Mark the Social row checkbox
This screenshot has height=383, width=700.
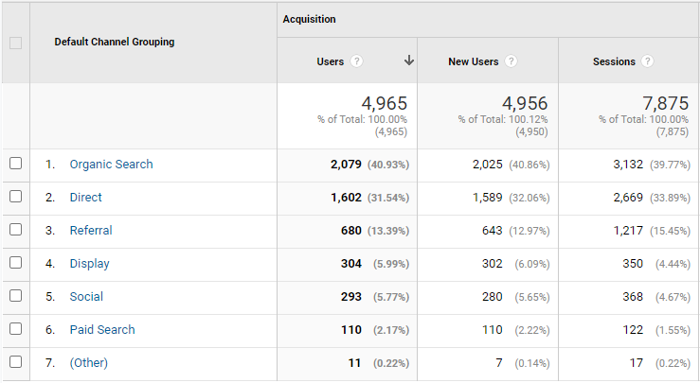15,296
